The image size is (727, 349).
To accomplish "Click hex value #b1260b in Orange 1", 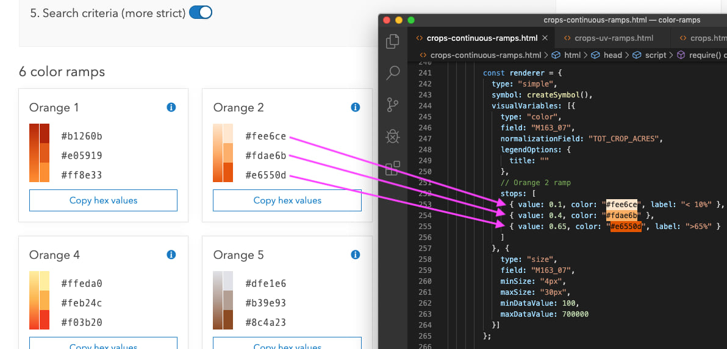I will [82, 136].
